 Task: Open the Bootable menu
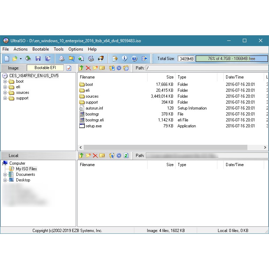click(40, 49)
